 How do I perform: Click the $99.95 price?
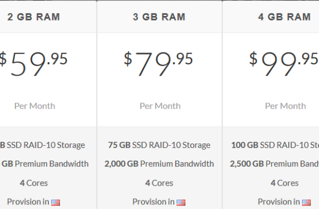(284, 64)
